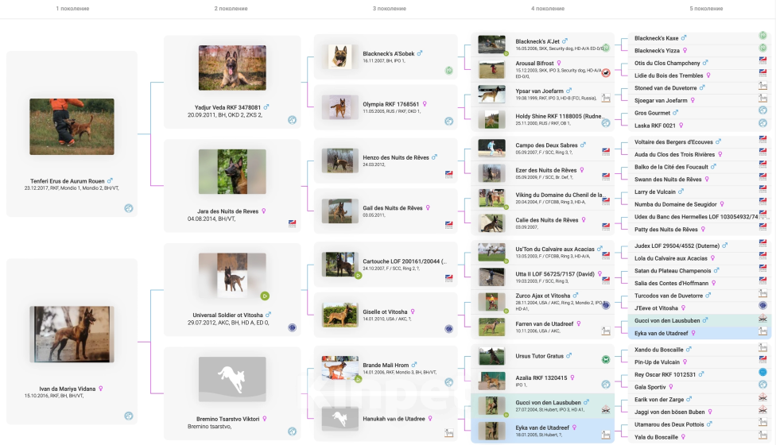The height and width of the screenshot is (445, 776).
Task: Select 'Laska RKF 0021' entry
Action: [655, 126]
